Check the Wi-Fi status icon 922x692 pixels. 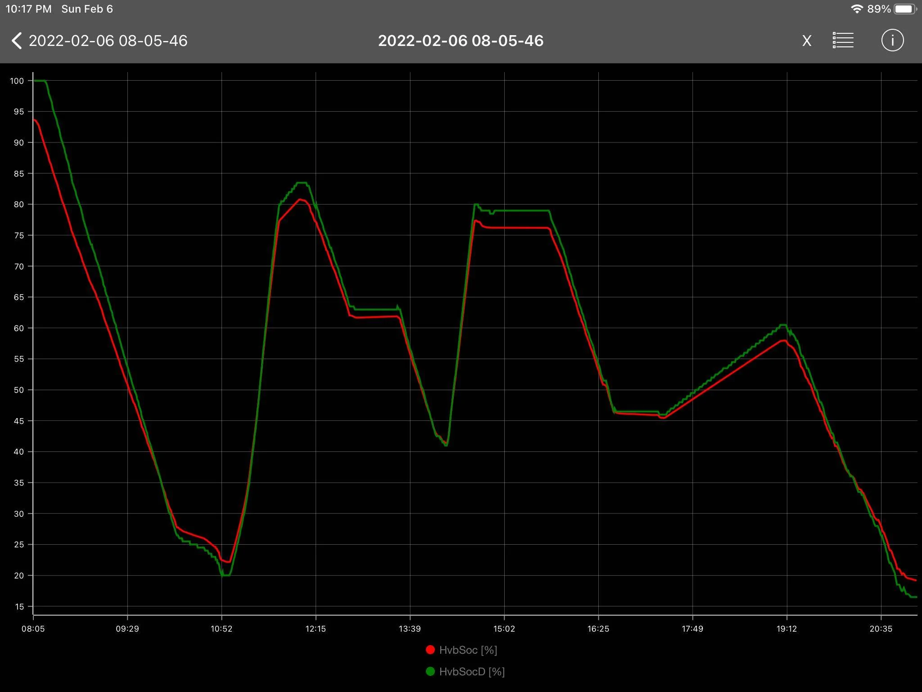pyautogui.click(x=857, y=9)
